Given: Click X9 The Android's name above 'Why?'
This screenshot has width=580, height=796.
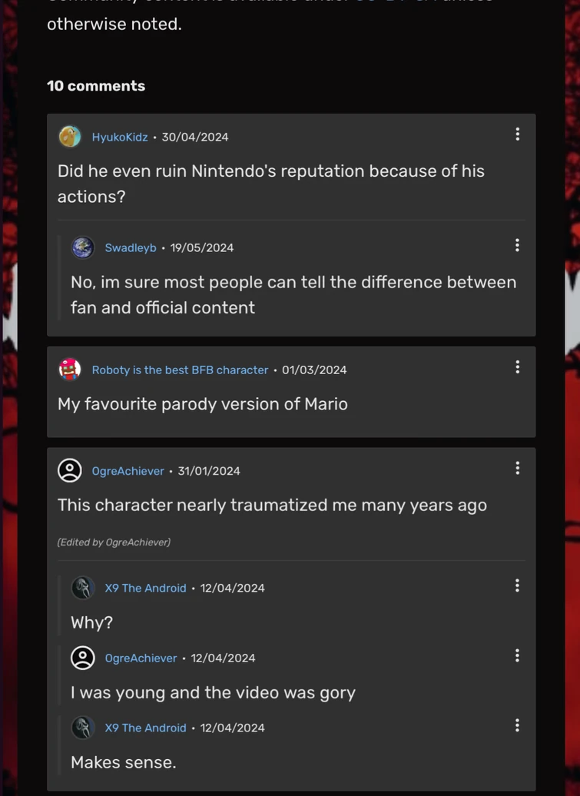Looking at the screenshot, I should coord(145,588).
